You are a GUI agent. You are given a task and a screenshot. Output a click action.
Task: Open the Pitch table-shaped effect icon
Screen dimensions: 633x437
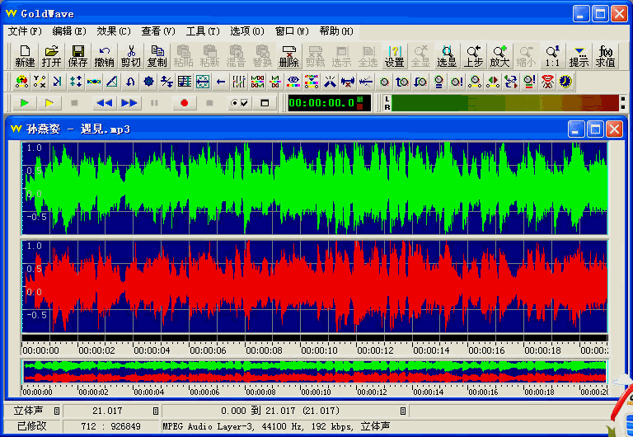click(x=185, y=82)
